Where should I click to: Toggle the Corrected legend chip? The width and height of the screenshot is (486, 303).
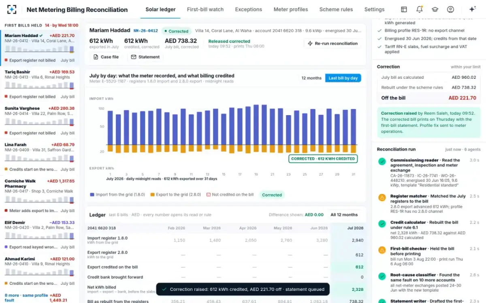(272, 195)
